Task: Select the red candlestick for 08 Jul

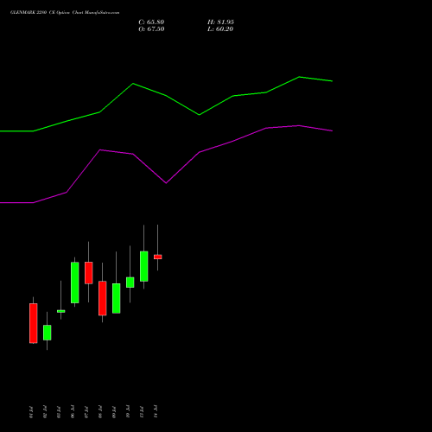Action: tap(103, 298)
